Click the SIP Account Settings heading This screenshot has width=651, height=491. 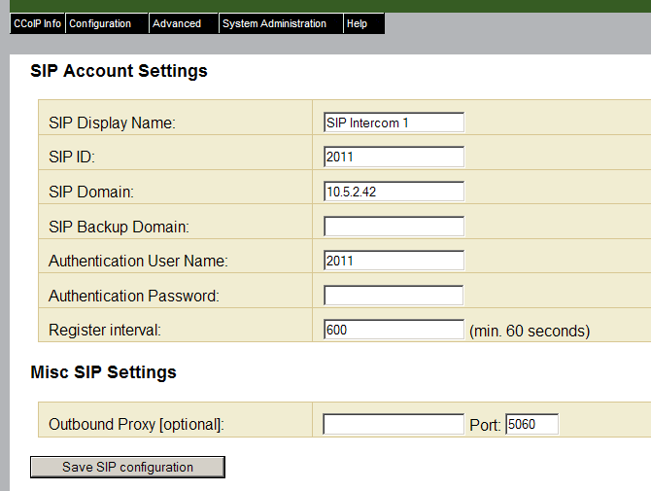coord(119,71)
